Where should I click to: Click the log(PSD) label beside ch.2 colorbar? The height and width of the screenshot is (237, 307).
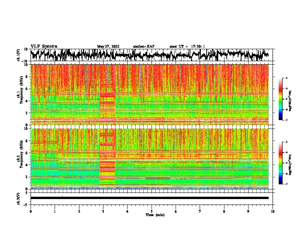(x=290, y=165)
